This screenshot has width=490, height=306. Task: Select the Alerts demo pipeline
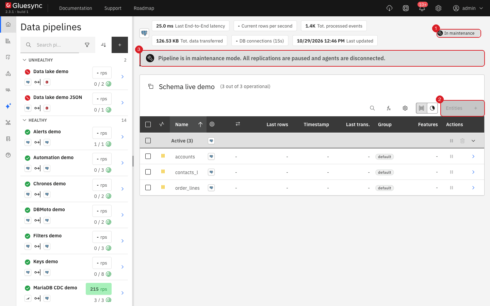click(x=74, y=137)
